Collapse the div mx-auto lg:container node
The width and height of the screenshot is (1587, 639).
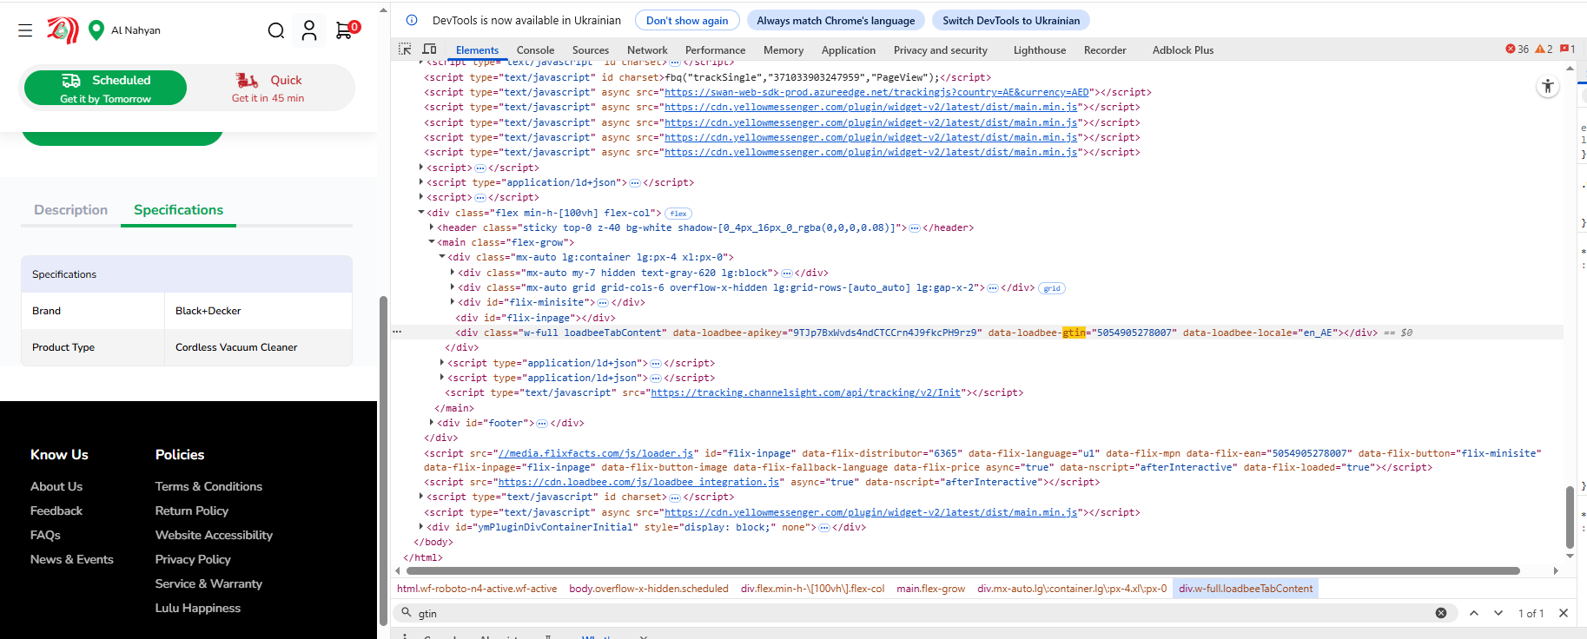(442, 257)
